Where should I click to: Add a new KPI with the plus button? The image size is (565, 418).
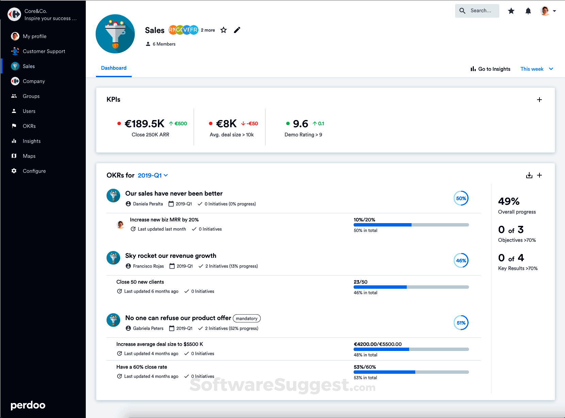539,100
